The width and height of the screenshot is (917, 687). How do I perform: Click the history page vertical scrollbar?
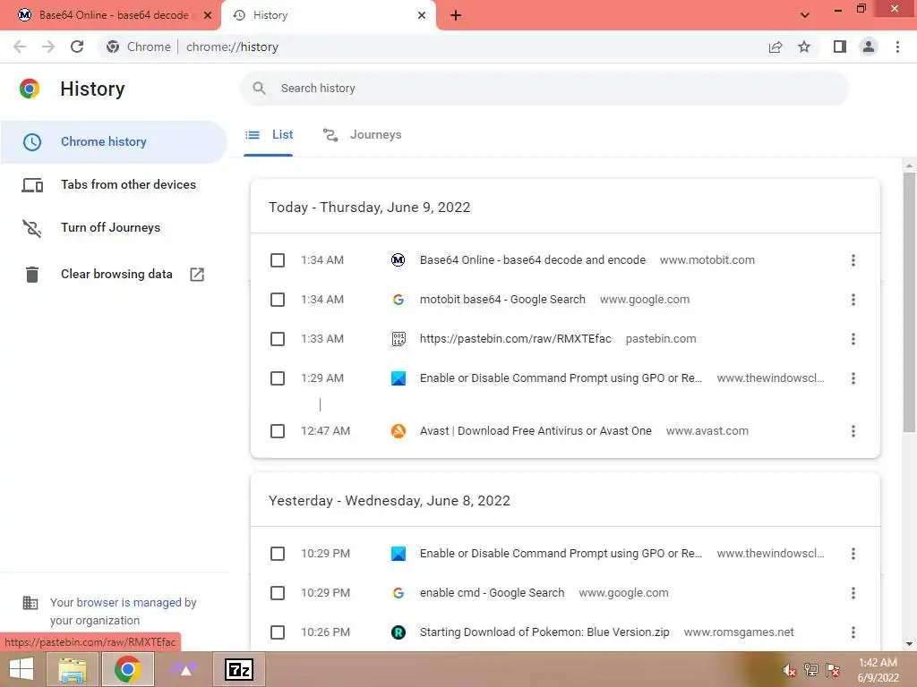pos(909,302)
